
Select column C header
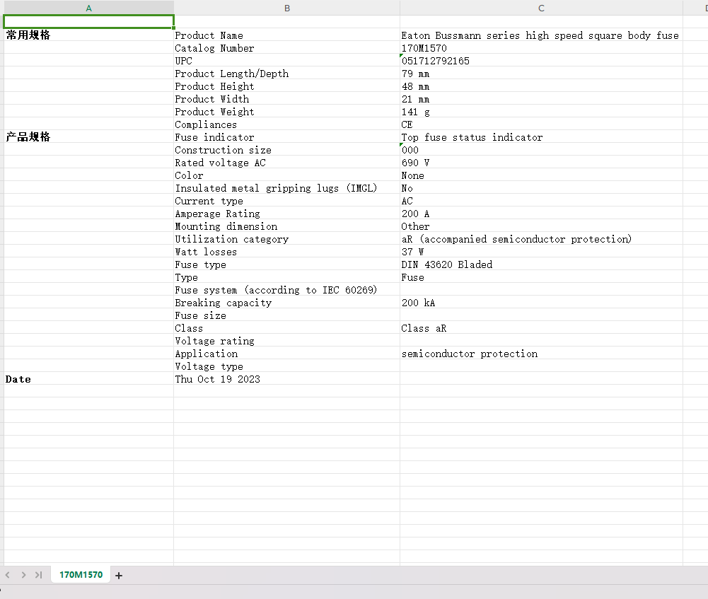[x=541, y=8]
